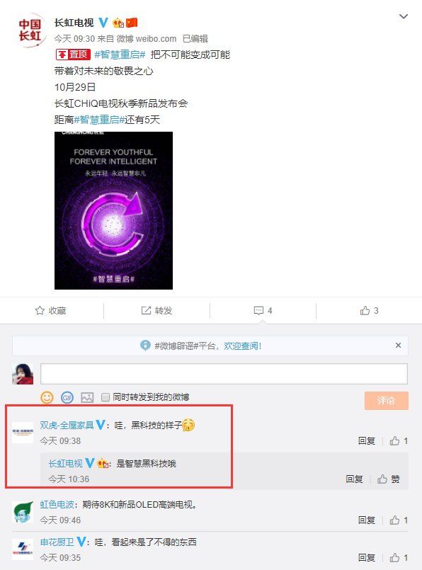Image resolution: width=422 pixels, height=570 pixels.
Task: Click the 转发 repost icon
Action: point(146,310)
